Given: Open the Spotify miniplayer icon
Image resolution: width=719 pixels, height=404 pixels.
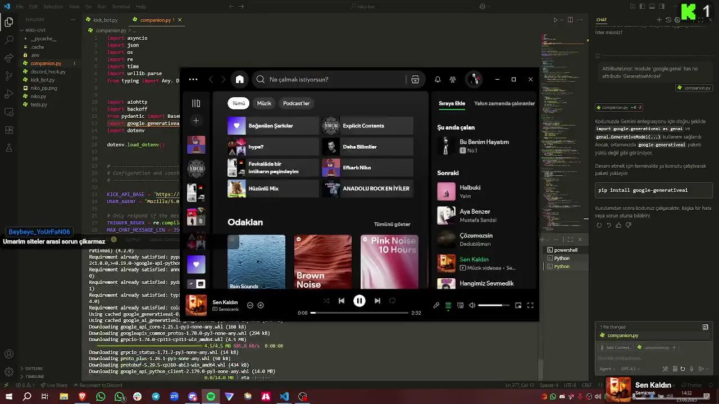Looking at the screenshot, I should pos(518,305).
